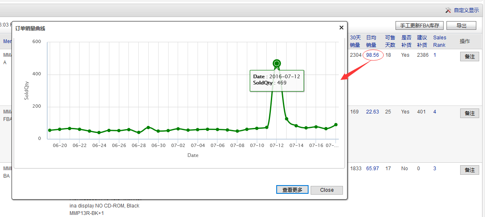Click the Sales Rank 1 link
Viewport: 485px width, 217px height.
click(435, 55)
